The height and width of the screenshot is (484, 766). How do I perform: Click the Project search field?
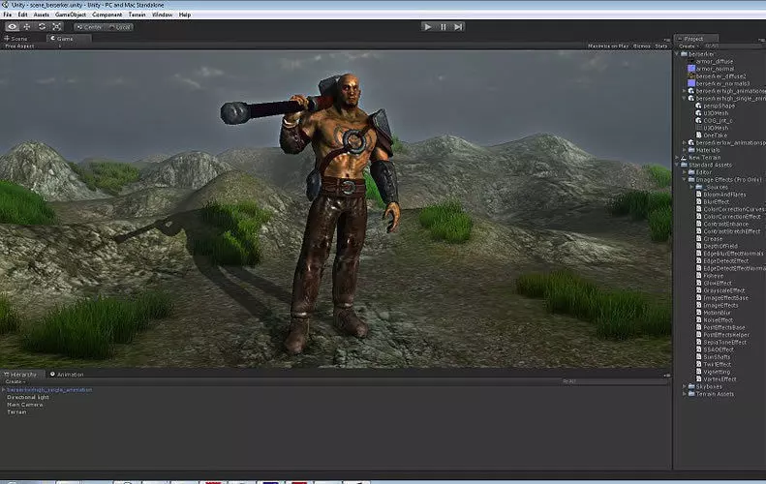(x=733, y=45)
